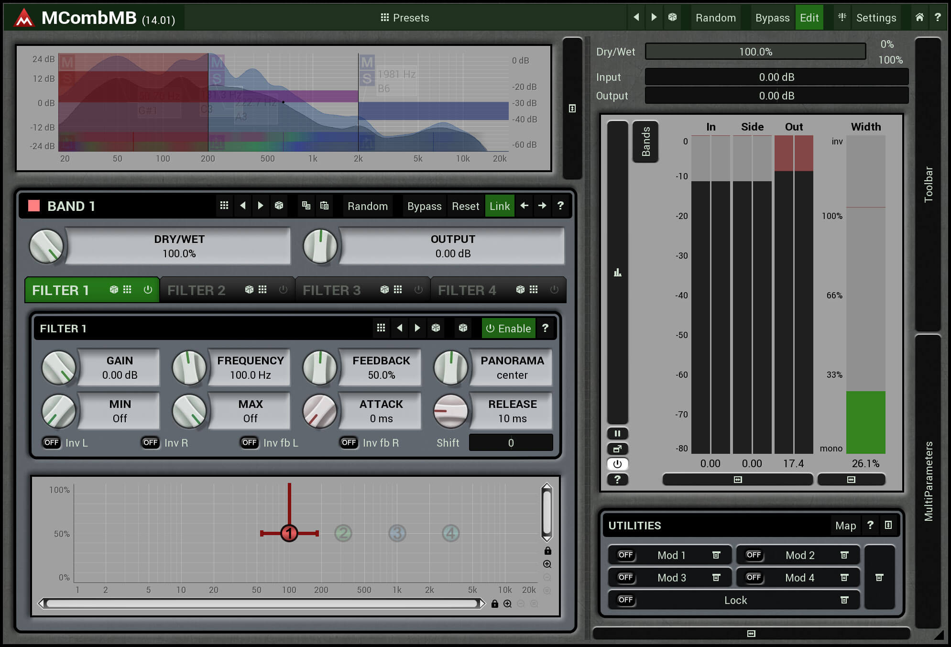The width and height of the screenshot is (951, 647).
Task: Randomize Band 1 with dice icon
Action: tap(279, 206)
